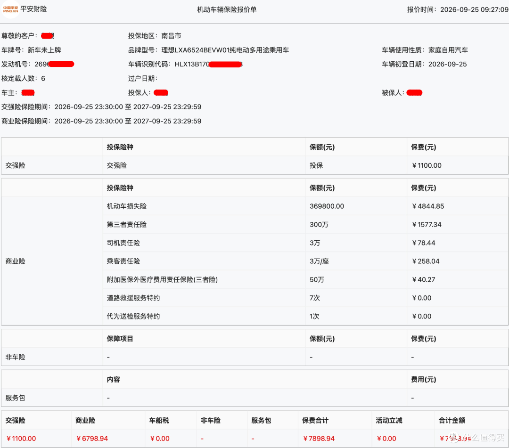The width and height of the screenshot is (509, 448).
Task: Click the 车船税 amount ¥0.00
Action: pos(159,439)
